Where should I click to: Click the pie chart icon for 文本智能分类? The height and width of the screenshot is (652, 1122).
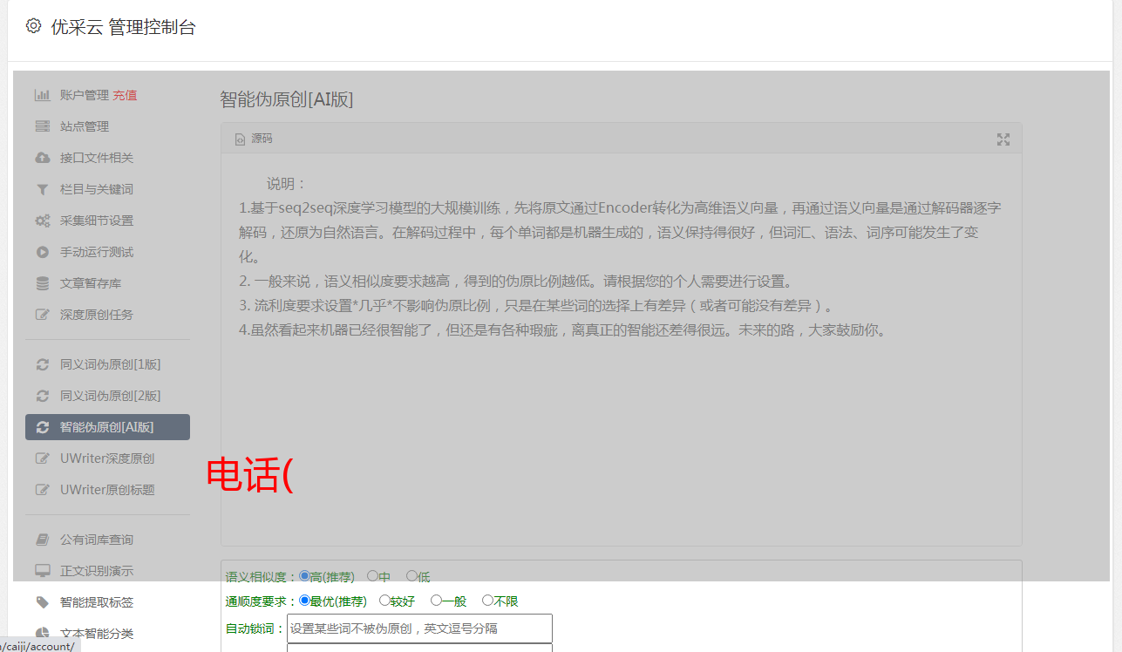42,634
